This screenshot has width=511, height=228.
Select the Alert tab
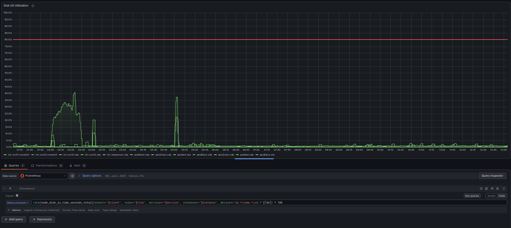tap(77, 166)
